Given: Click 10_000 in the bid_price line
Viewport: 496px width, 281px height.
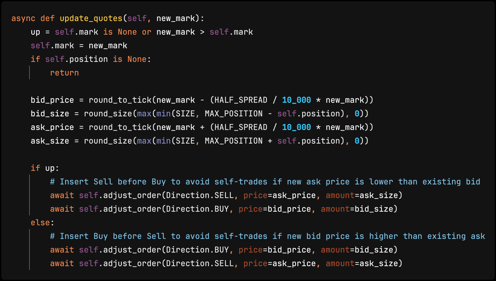Looking at the screenshot, I should coord(296,100).
